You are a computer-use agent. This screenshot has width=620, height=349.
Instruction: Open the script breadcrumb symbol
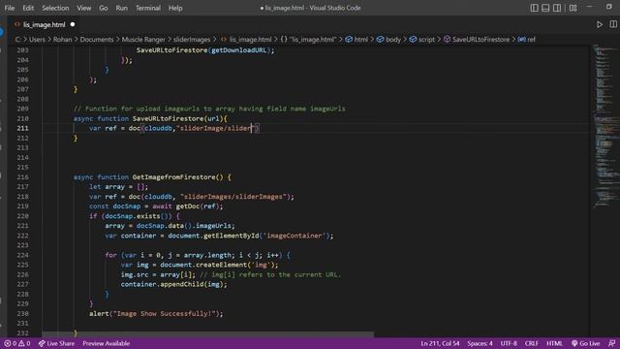pos(422,39)
